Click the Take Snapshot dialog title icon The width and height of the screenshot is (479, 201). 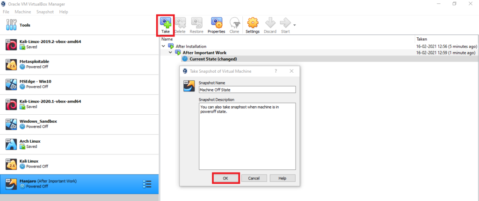[185, 71]
